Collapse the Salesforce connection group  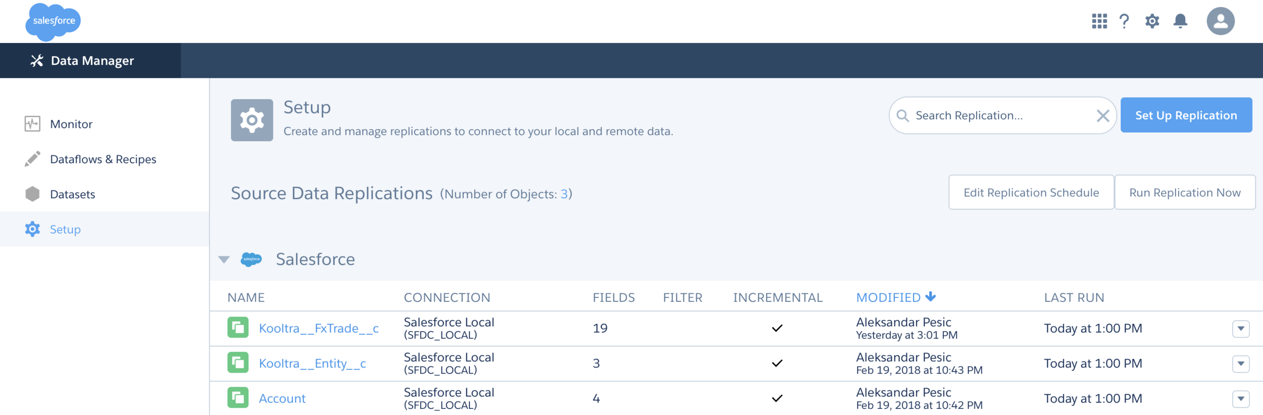[224, 260]
